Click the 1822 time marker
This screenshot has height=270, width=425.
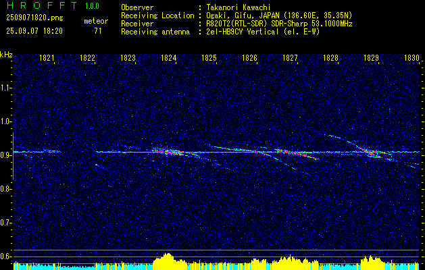87,57
